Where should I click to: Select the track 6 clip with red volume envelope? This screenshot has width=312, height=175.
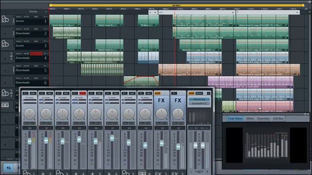coord(141,81)
